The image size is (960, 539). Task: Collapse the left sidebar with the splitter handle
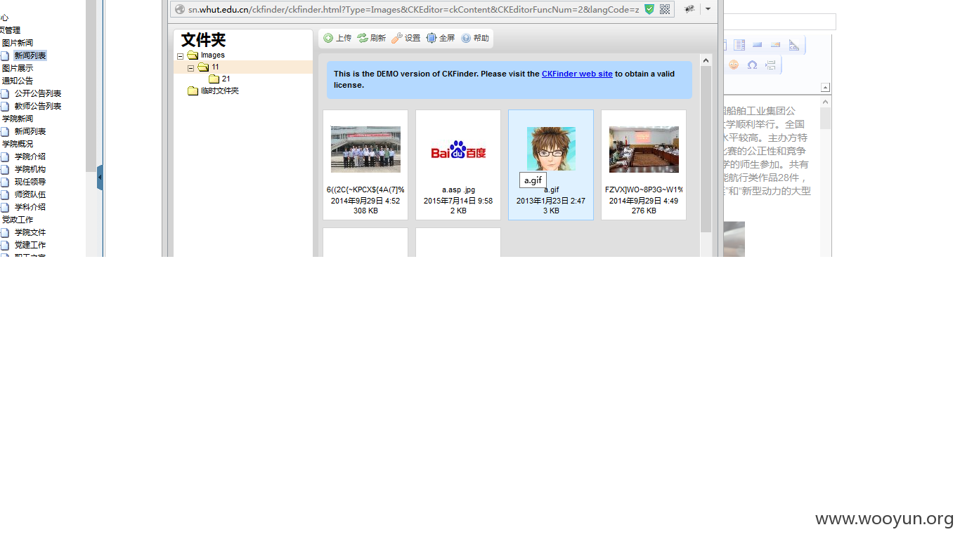pyautogui.click(x=100, y=178)
